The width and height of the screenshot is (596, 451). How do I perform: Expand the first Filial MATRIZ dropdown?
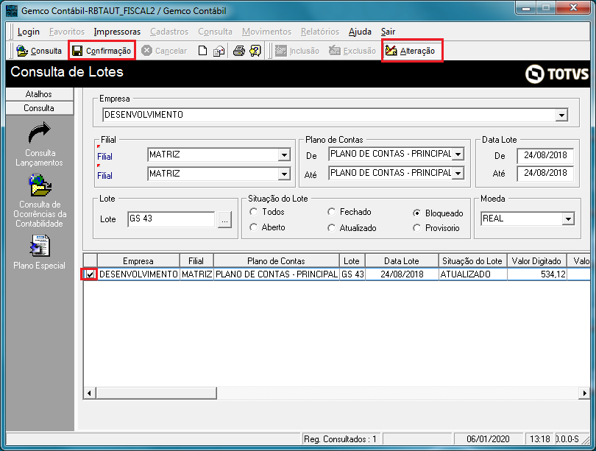point(284,155)
